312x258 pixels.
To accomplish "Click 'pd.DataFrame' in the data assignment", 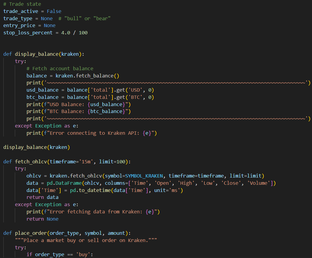I will pyautogui.click(x=64, y=183).
